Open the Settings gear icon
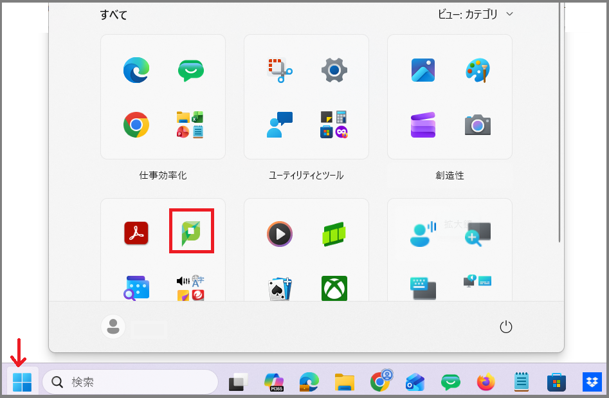Screen dimensions: 609x398 (334, 70)
